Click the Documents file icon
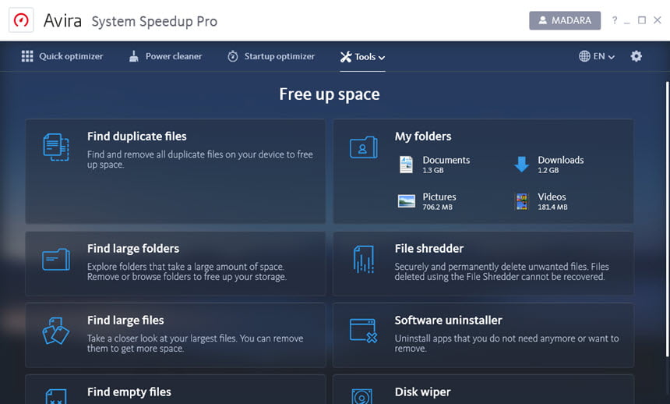This screenshot has height=404, width=670. tap(406, 165)
